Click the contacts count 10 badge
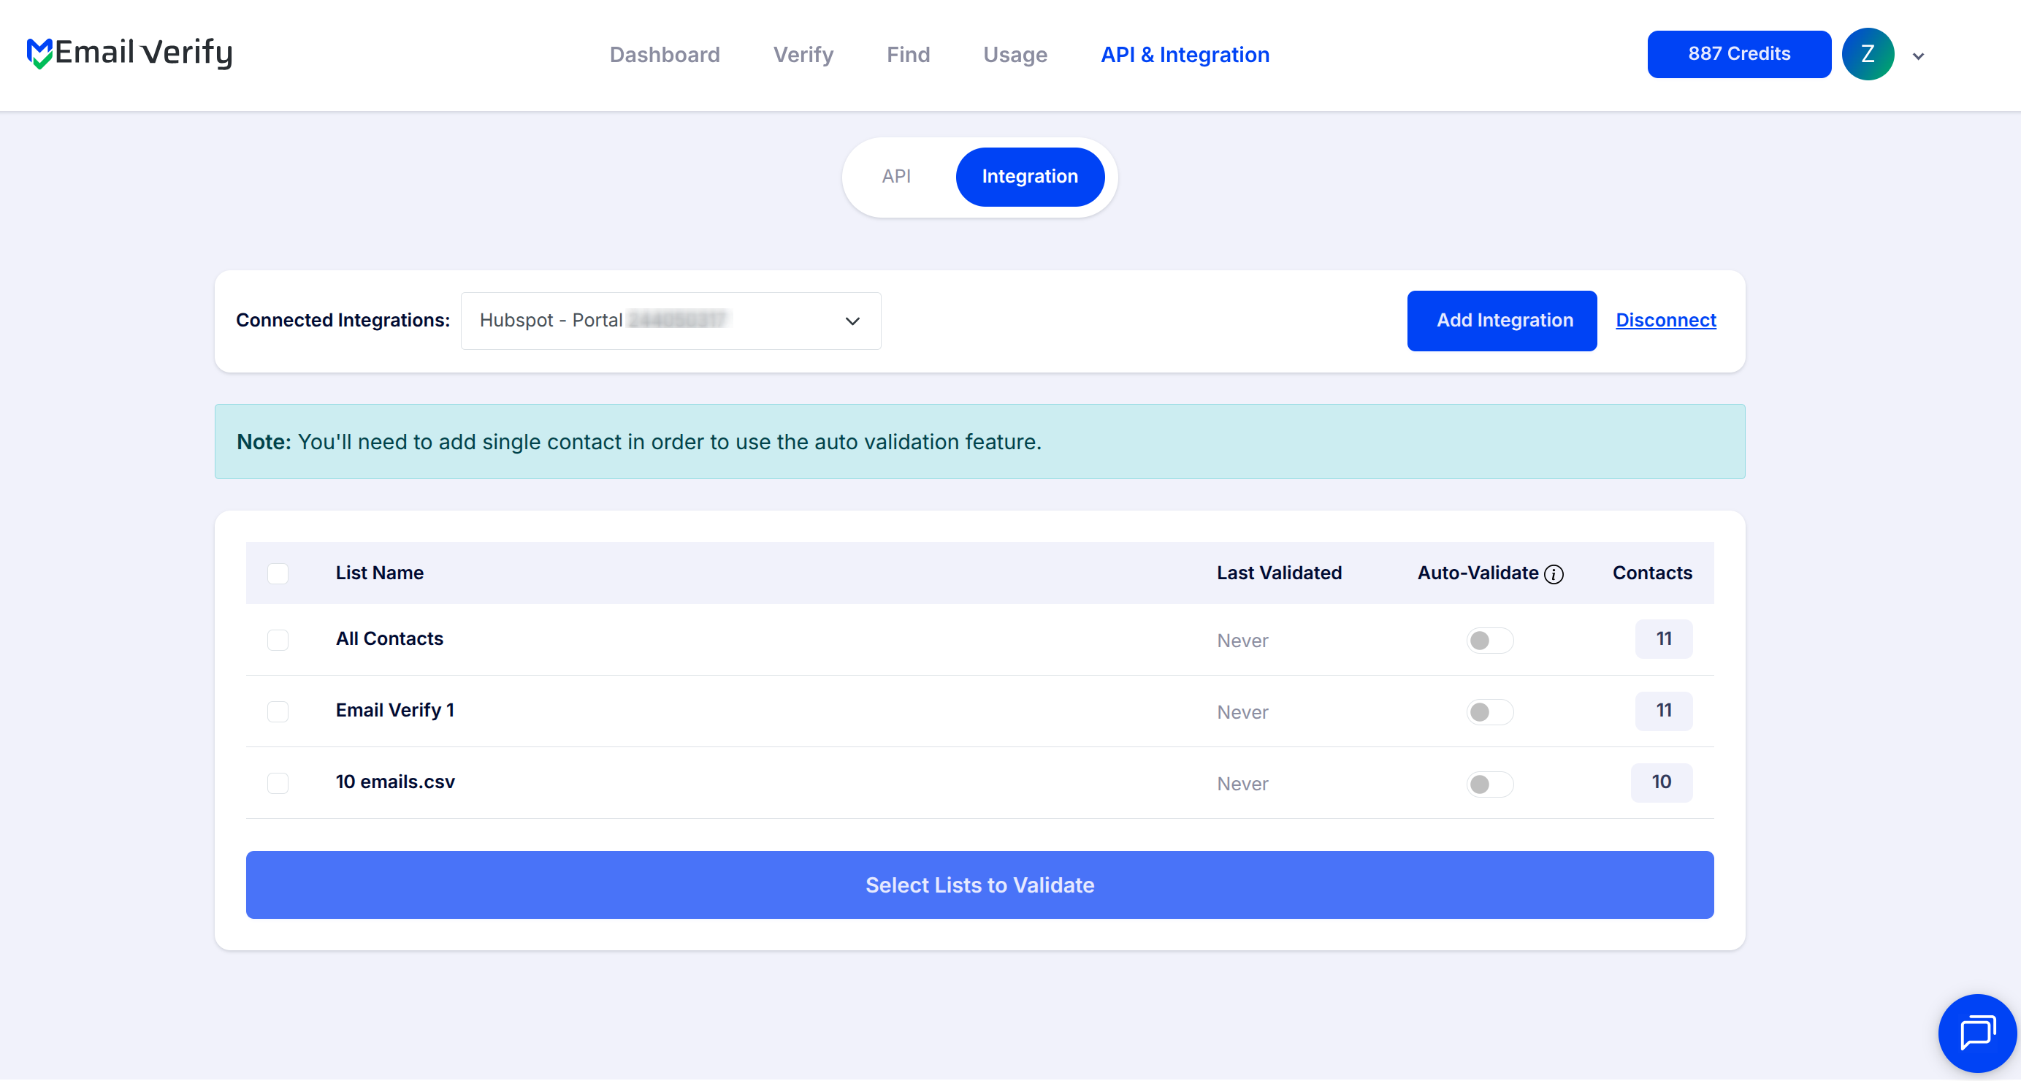This screenshot has width=2021, height=1081. (x=1661, y=782)
